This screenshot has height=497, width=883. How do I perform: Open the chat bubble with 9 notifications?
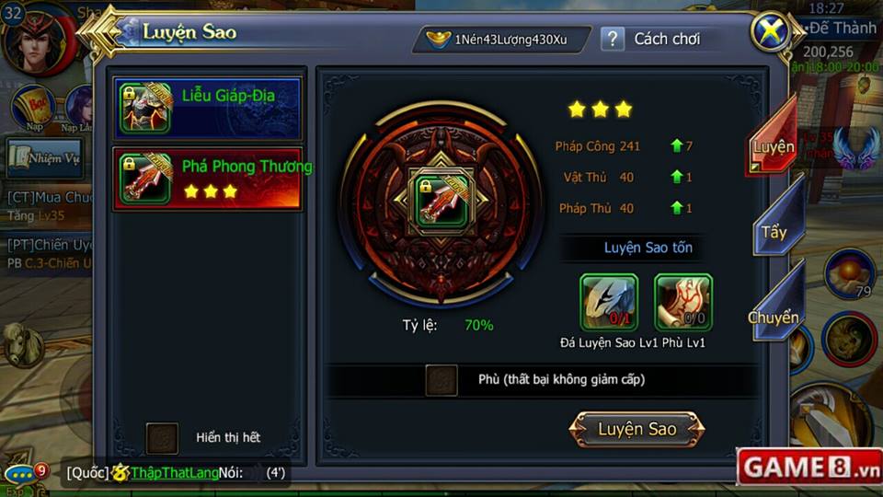point(24,473)
